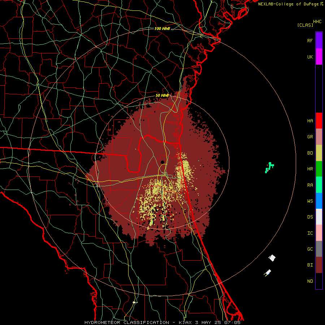Screen dimensions: 325x325
Task: Click the RF legend label
Action: (x=310, y=41)
